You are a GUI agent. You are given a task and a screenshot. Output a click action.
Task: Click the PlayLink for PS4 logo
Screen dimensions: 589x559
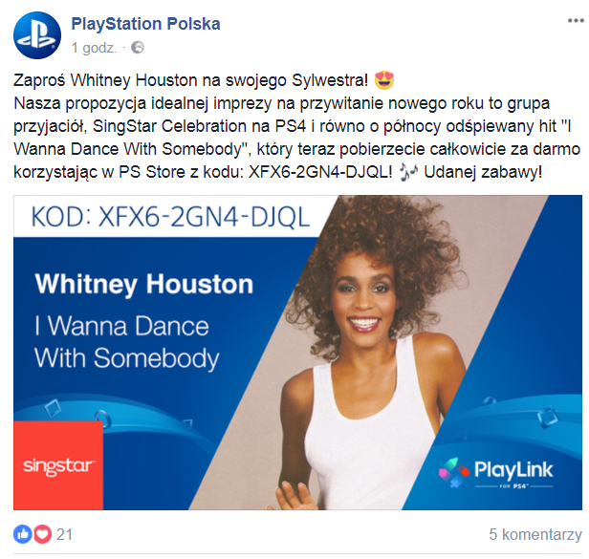pyautogui.click(x=496, y=472)
